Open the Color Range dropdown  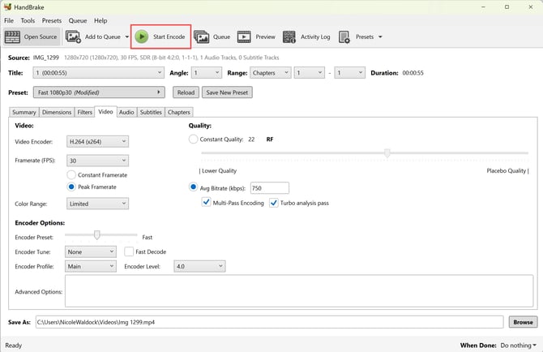coord(97,204)
